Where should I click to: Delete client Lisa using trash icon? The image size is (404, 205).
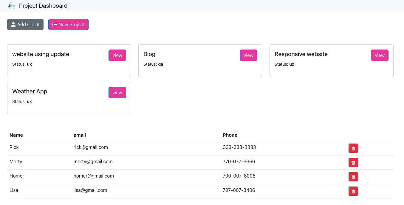pos(353,191)
